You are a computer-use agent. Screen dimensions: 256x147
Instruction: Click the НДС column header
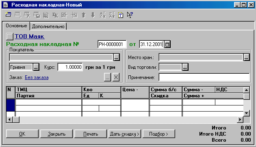(230, 90)
